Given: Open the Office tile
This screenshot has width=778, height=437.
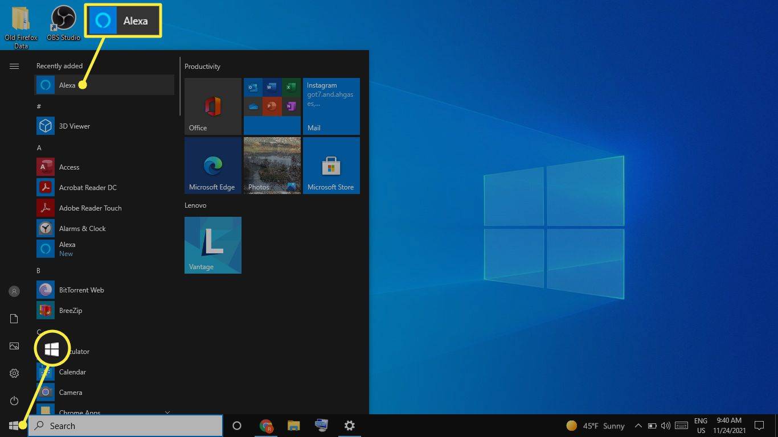Looking at the screenshot, I should tap(213, 106).
